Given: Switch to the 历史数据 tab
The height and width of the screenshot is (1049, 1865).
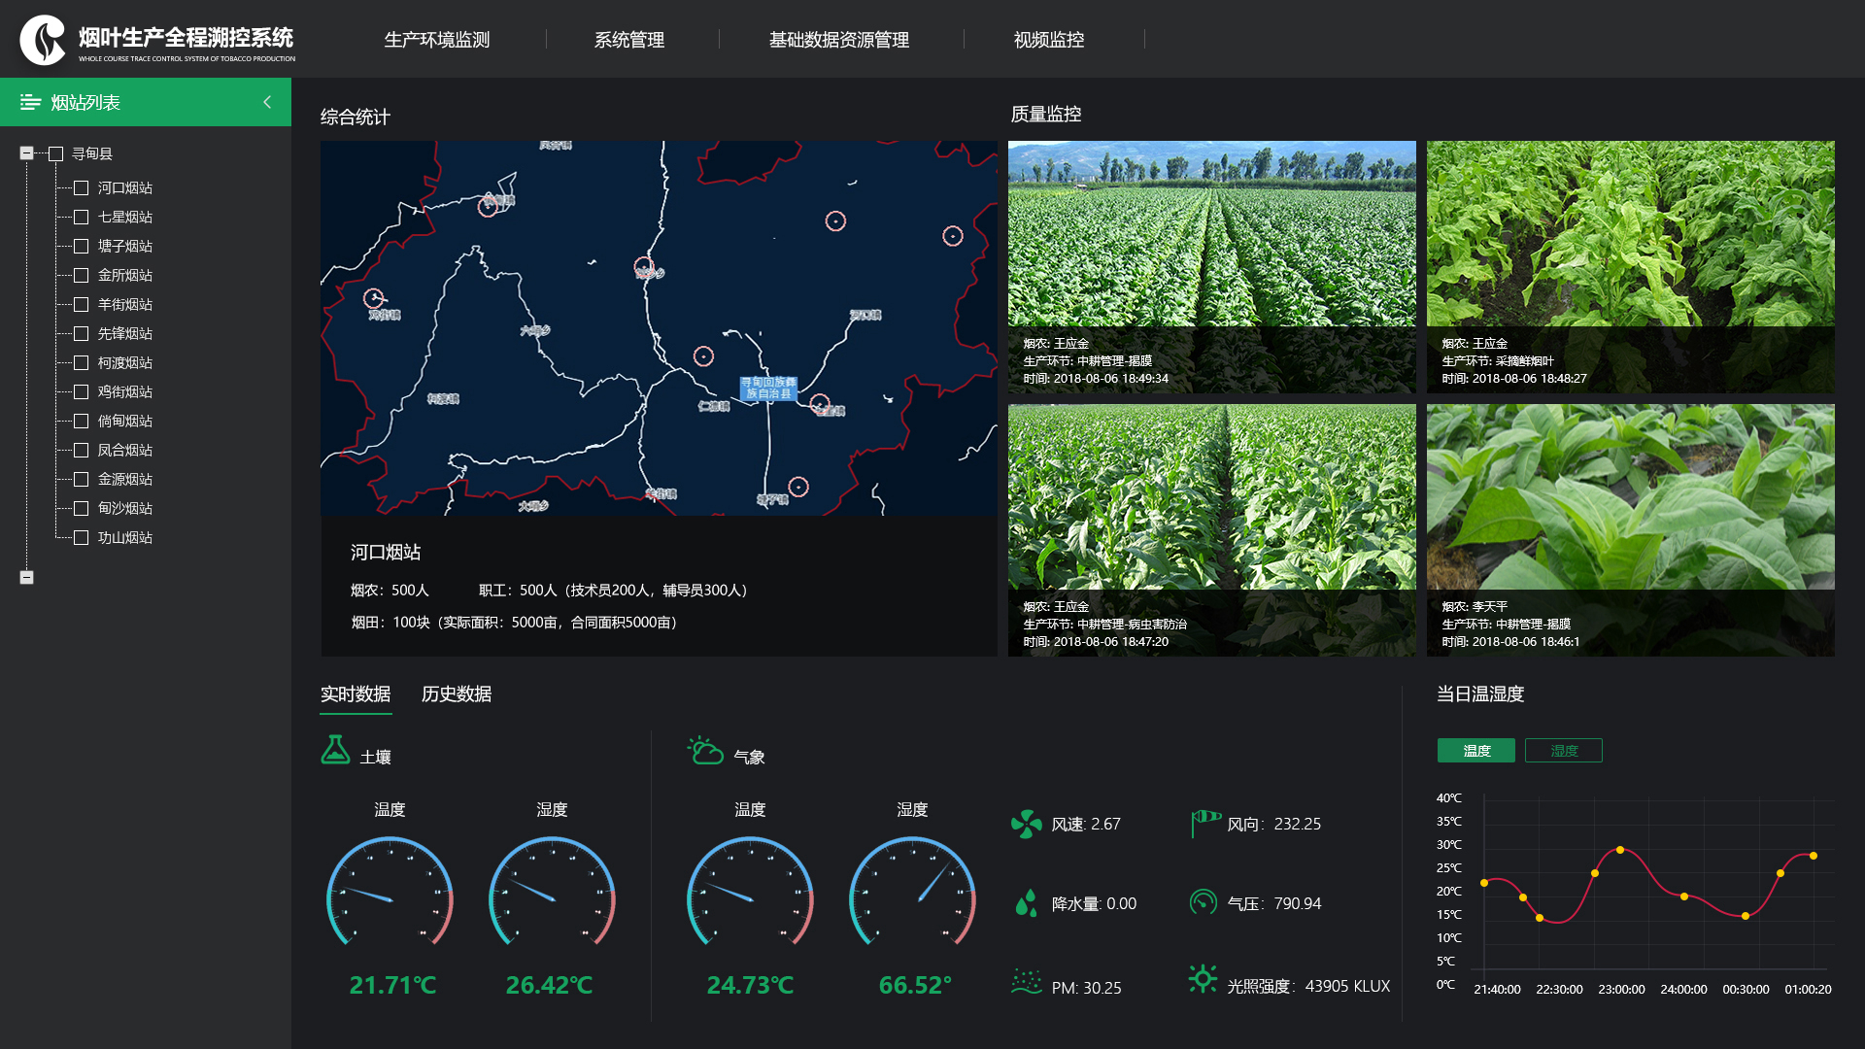Looking at the screenshot, I should [457, 694].
